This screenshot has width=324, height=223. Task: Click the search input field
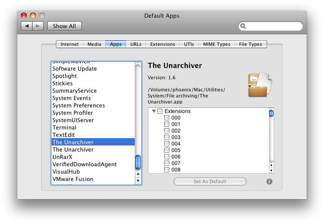click(x=271, y=26)
